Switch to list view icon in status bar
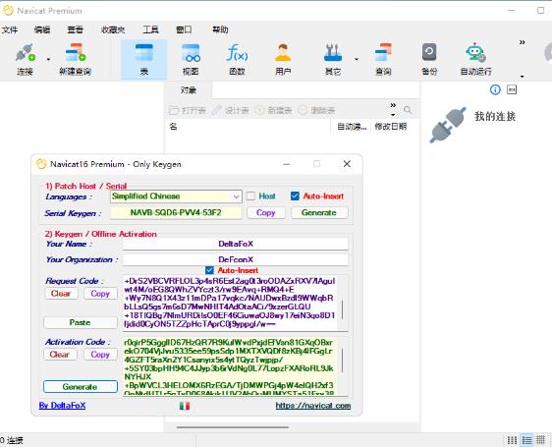Viewport: 552px width, 447px height. pyautogui.click(x=512, y=440)
